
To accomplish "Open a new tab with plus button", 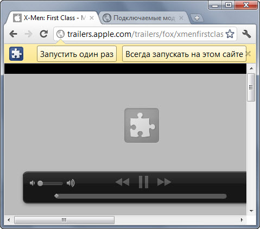I will click(x=197, y=18).
